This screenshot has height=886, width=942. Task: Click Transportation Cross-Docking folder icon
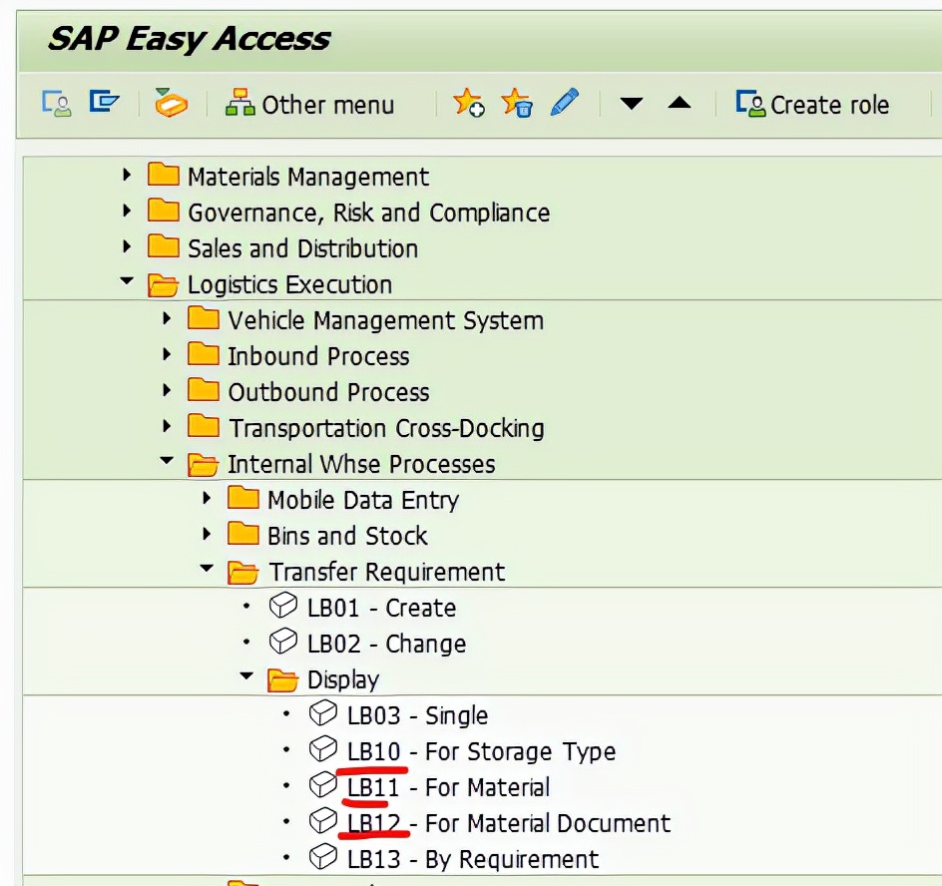(203, 426)
